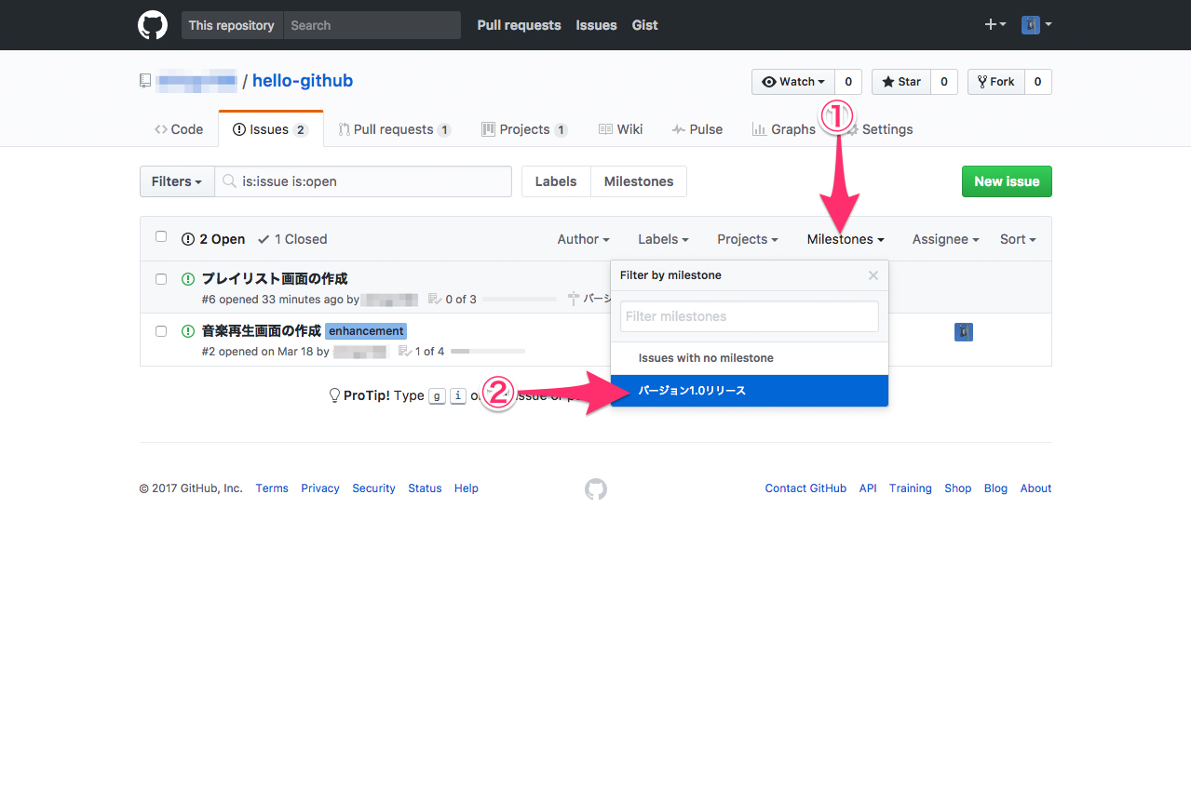The width and height of the screenshot is (1191, 802).
Task: Open Pull requests in the top navigation
Action: (518, 25)
